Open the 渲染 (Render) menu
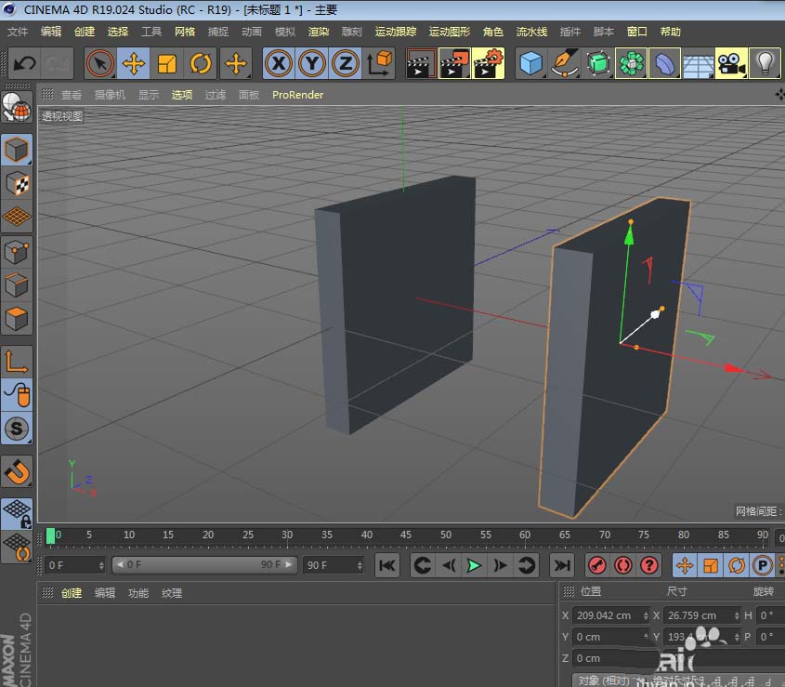Screen dimensions: 785x687 tap(319, 31)
